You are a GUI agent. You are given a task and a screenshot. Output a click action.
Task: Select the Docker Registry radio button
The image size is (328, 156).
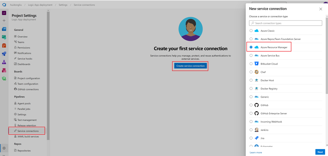(x=251, y=88)
